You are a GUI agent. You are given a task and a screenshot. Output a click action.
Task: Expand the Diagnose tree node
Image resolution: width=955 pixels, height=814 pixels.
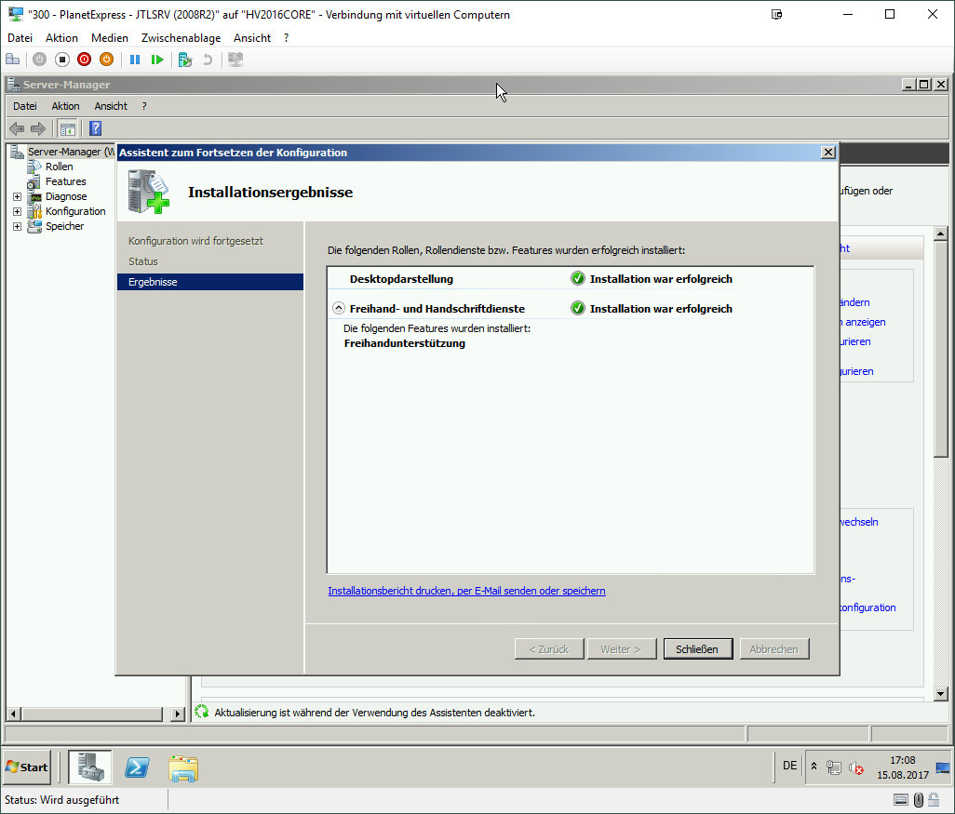coord(17,197)
